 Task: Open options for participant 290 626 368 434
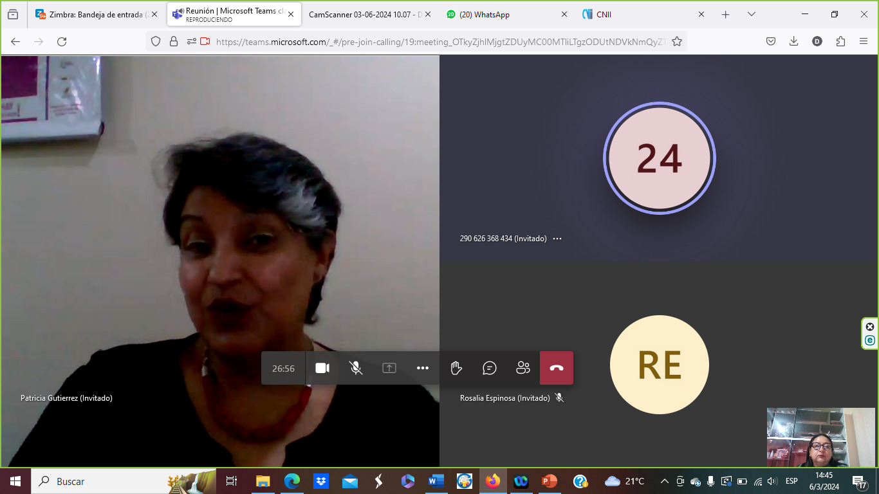(x=557, y=239)
